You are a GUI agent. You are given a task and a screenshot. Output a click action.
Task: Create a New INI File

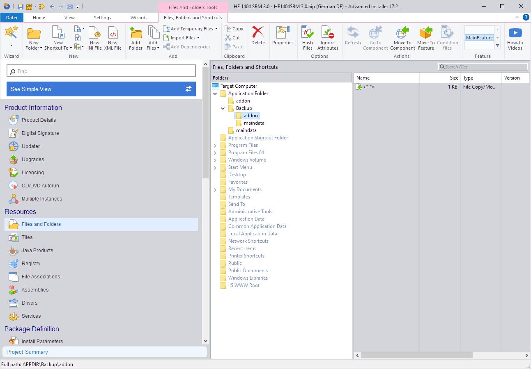click(94, 38)
